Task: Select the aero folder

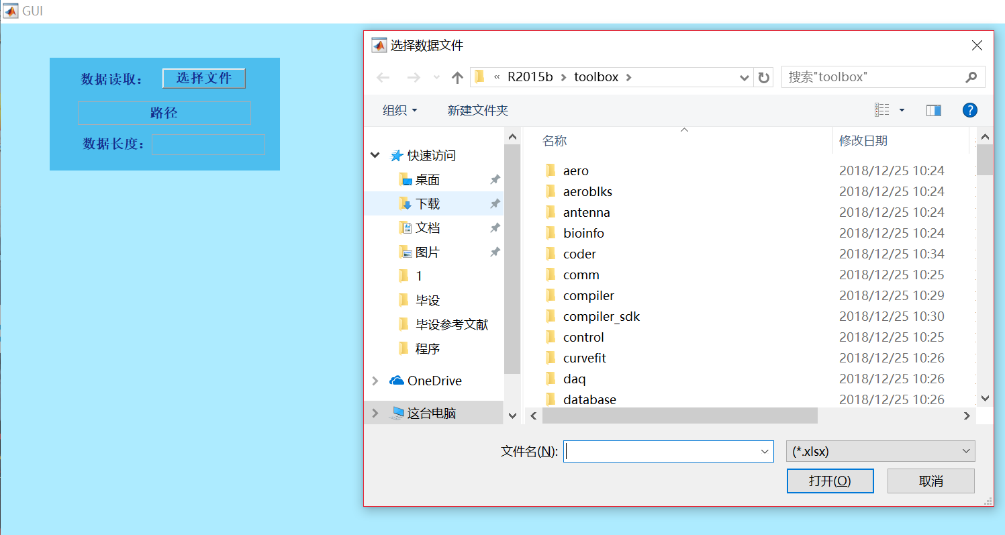Action: [x=576, y=171]
